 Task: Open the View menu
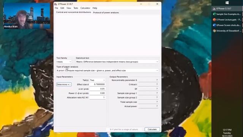[69, 8]
